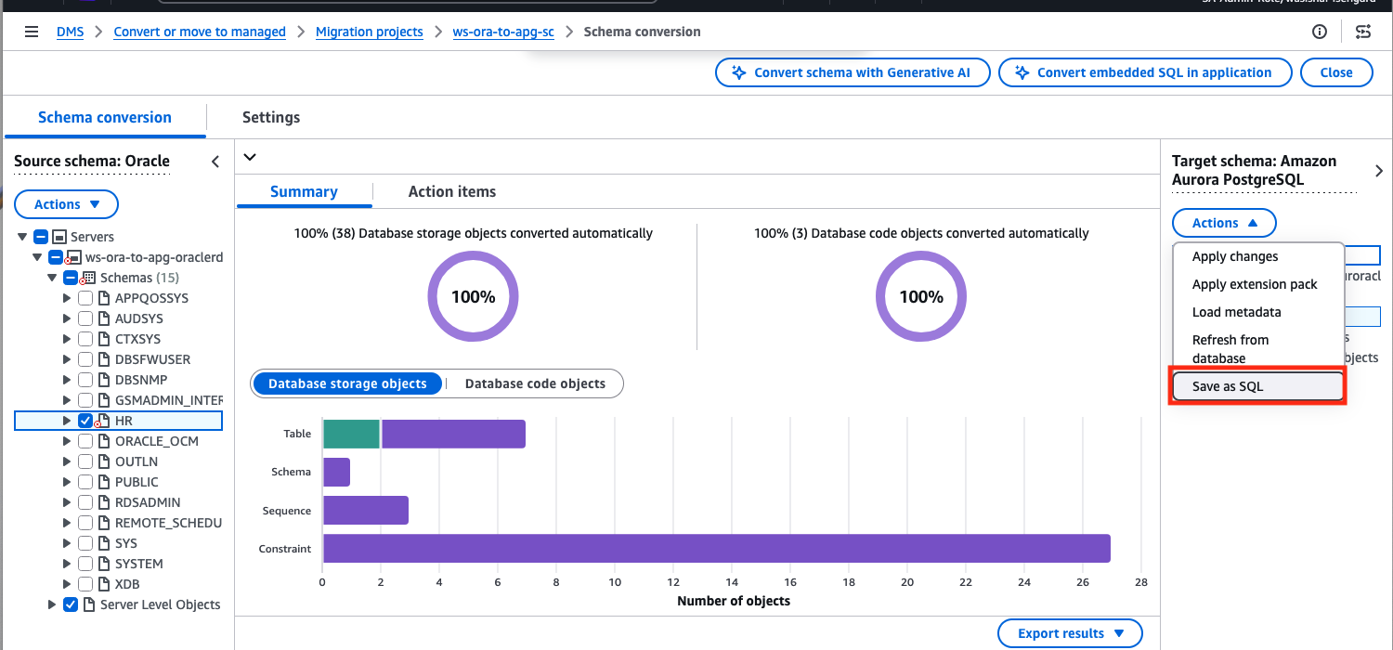Click the Close button
The height and width of the screenshot is (650, 1393).
[x=1336, y=72]
